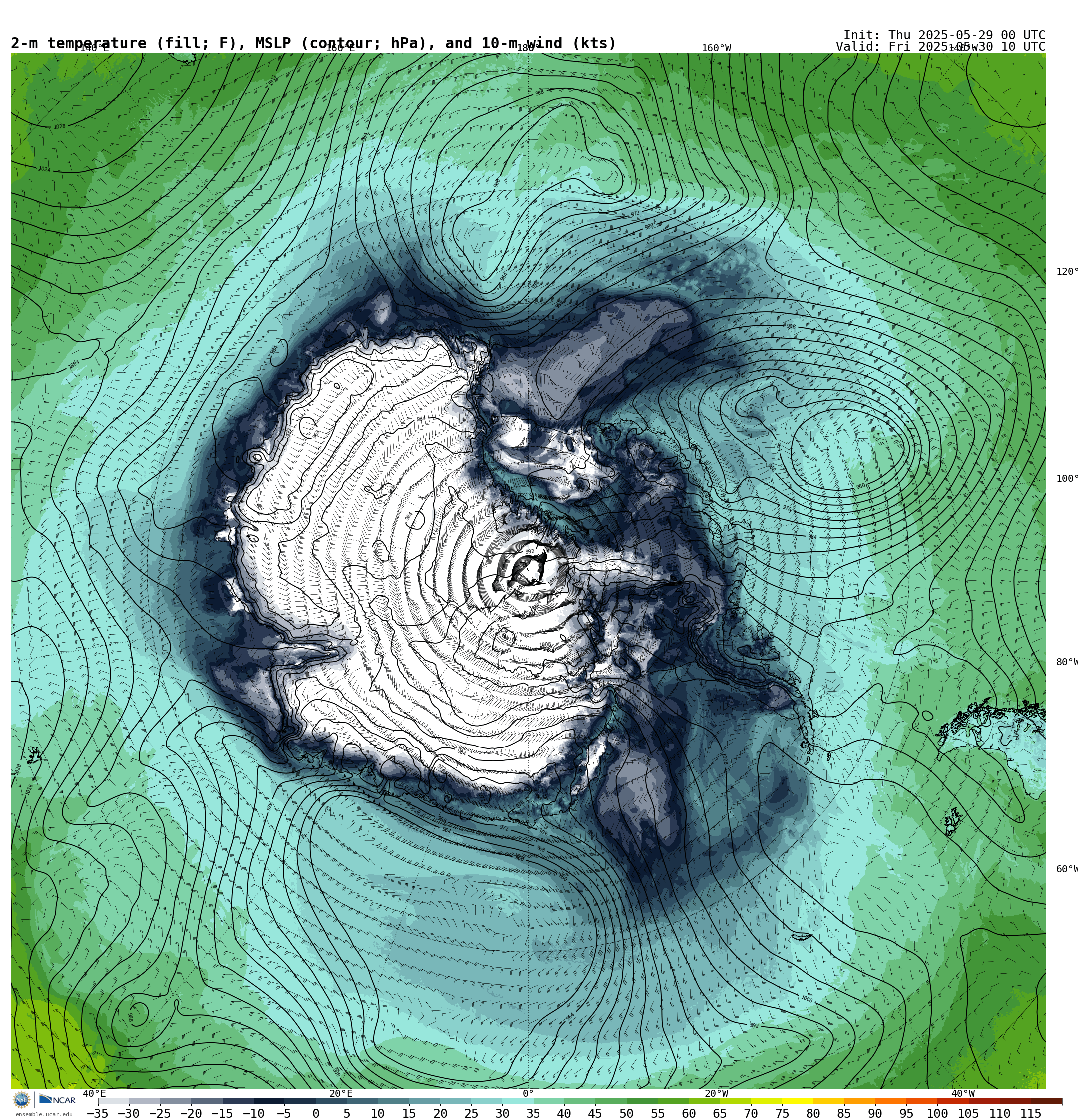1078x1120 pixels.
Task: Open the ensemble.ucar.edu link
Action: click(44, 1115)
